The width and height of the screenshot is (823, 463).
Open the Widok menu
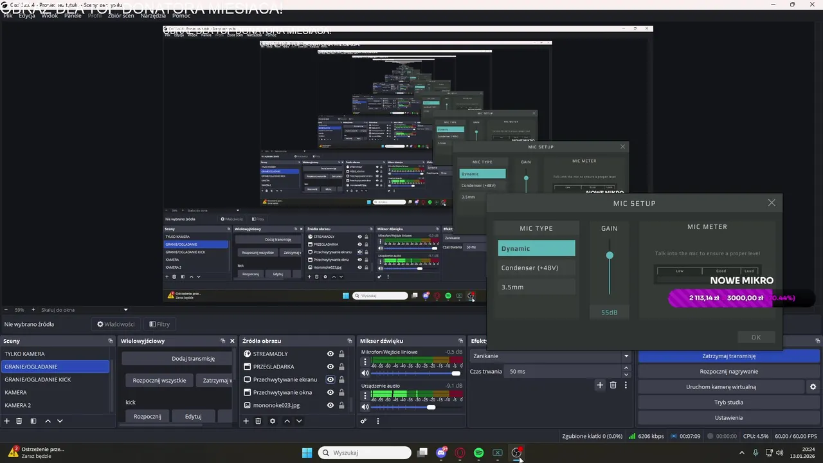pyautogui.click(x=50, y=15)
